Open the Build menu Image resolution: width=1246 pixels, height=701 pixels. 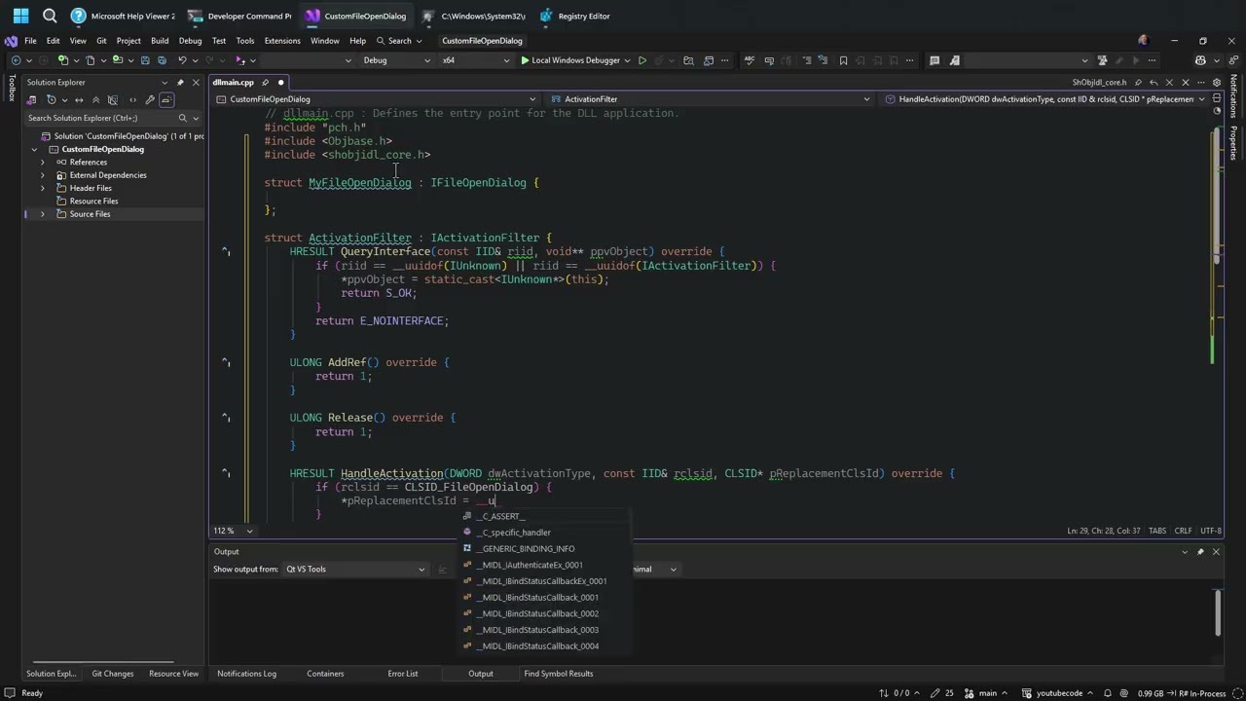point(160,41)
